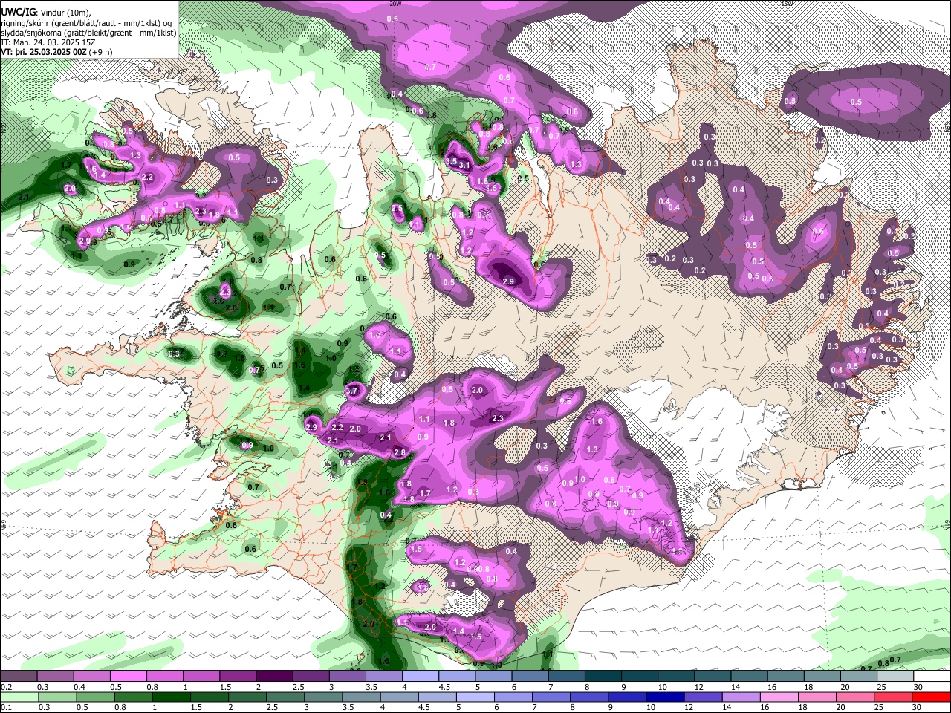Image resolution: width=951 pixels, height=713 pixels.
Task: Click the '3.1' precipitation value on the map
Action: pos(465,166)
